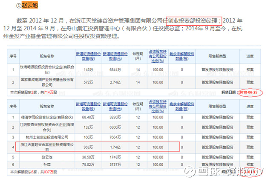Select the 714万 total in first table footer
This screenshot has width=268, height=179.
pyautogui.click(x=49, y=92)
